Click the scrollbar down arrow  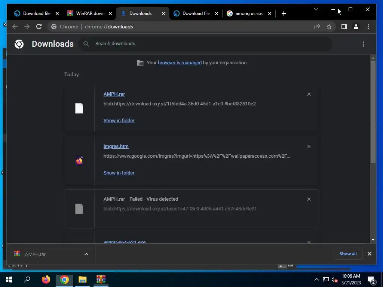373,240
